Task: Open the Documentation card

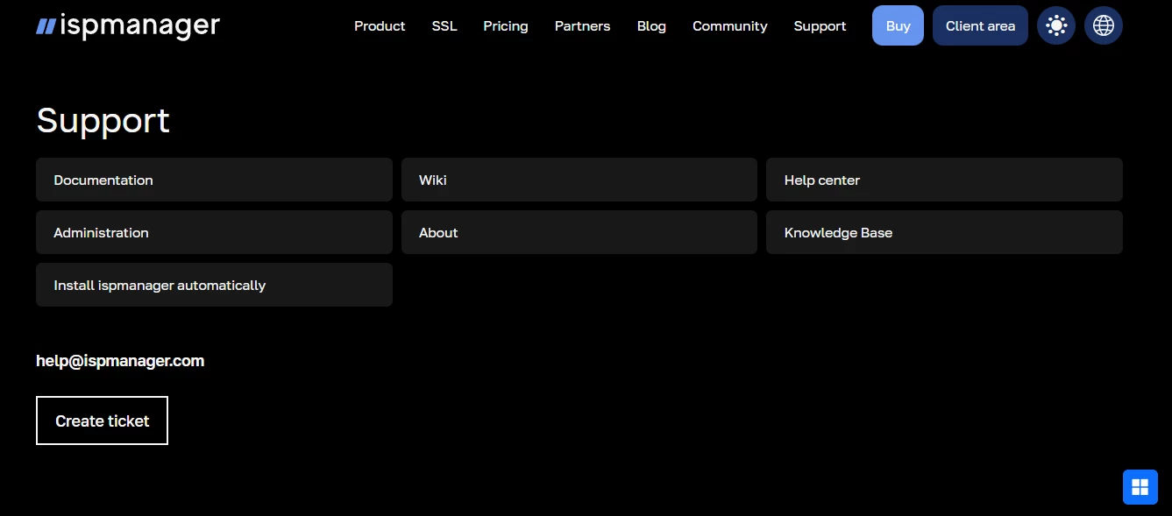Action: click(x=214, y=180)
